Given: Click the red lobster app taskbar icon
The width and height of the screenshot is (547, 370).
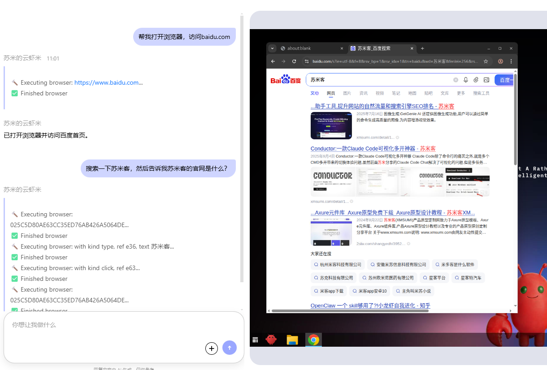Looking at the screenshot, I should pos(271,340).
